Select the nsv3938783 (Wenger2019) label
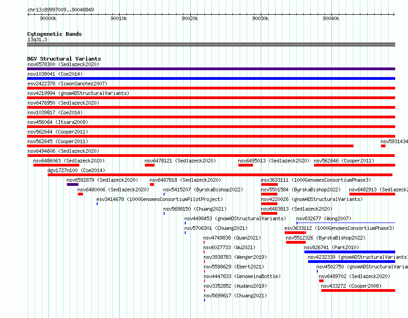This screenshot has width=408, height=318. coord(235,257)
